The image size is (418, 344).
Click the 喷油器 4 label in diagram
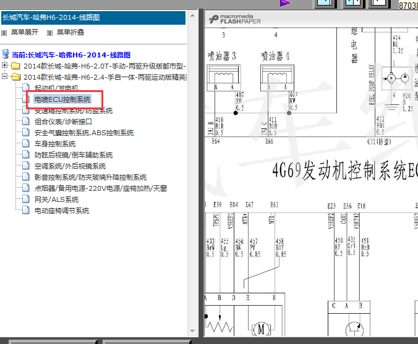(275, 56)
